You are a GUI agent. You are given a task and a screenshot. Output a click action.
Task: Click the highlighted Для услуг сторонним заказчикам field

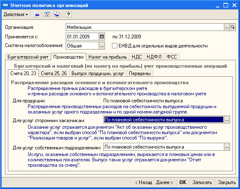point(164,120)
